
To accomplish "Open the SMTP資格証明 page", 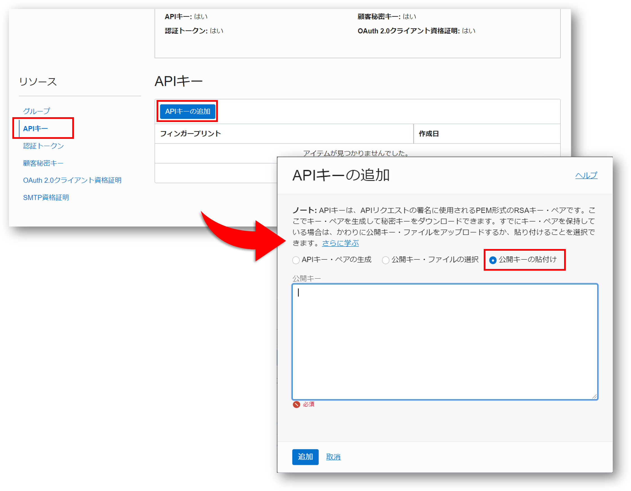I will pyautogui.click(x=46, y=197).
